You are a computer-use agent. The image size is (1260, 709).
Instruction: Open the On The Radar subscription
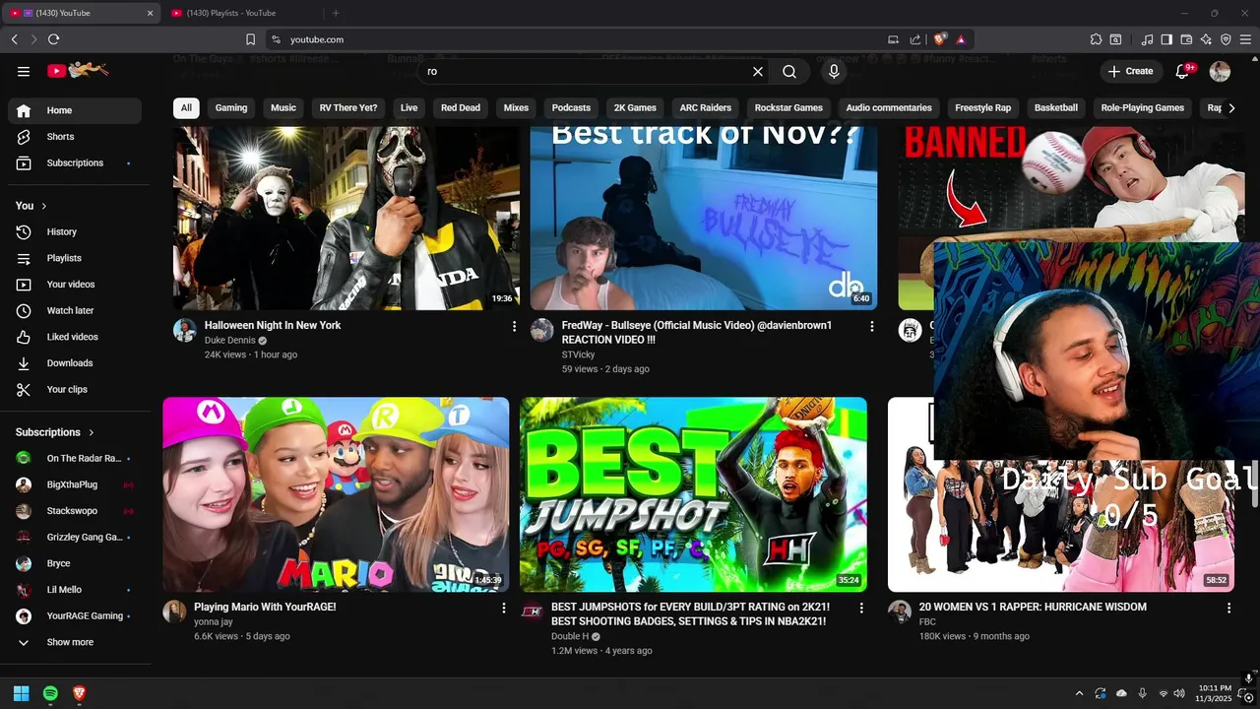click(75, 458)
